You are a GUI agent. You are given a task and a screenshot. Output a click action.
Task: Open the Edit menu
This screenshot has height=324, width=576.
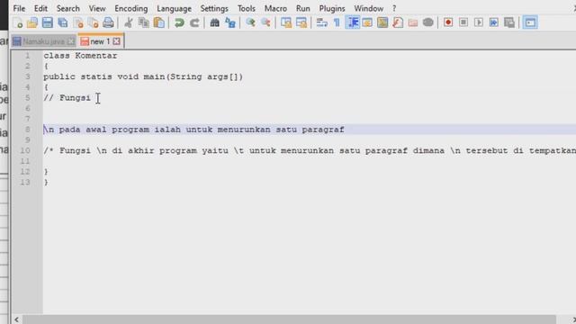[40, 8]
